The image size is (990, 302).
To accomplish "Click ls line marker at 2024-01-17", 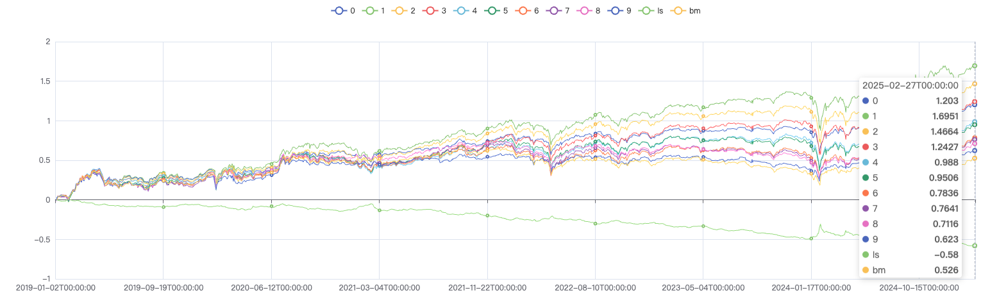I will [811, 239].
